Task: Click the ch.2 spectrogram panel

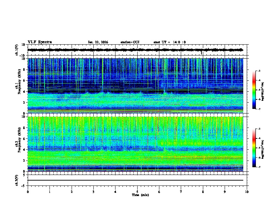Action: point(135,144)
